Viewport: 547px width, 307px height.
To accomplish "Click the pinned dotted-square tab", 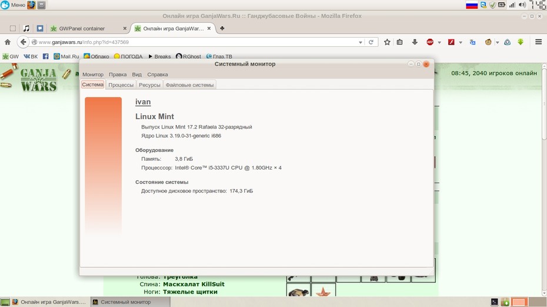I will (x=12, y=29).
